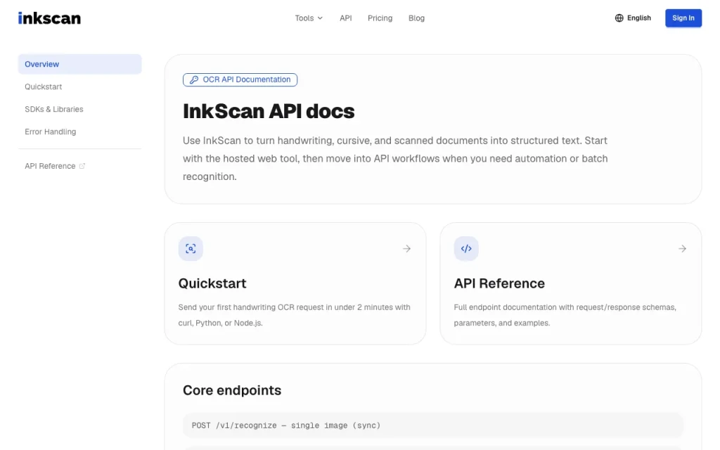Go to Pricing page
Screen dimensions: 720x450
pos(380,18)
